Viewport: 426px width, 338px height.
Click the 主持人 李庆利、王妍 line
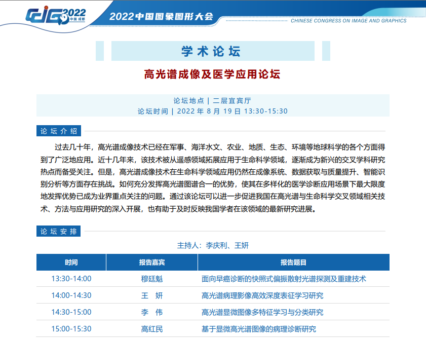[x=212, y=245]
